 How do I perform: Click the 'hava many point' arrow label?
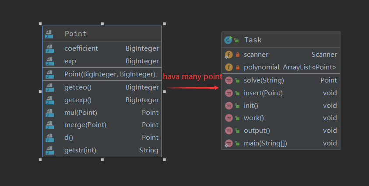point(193,77)
